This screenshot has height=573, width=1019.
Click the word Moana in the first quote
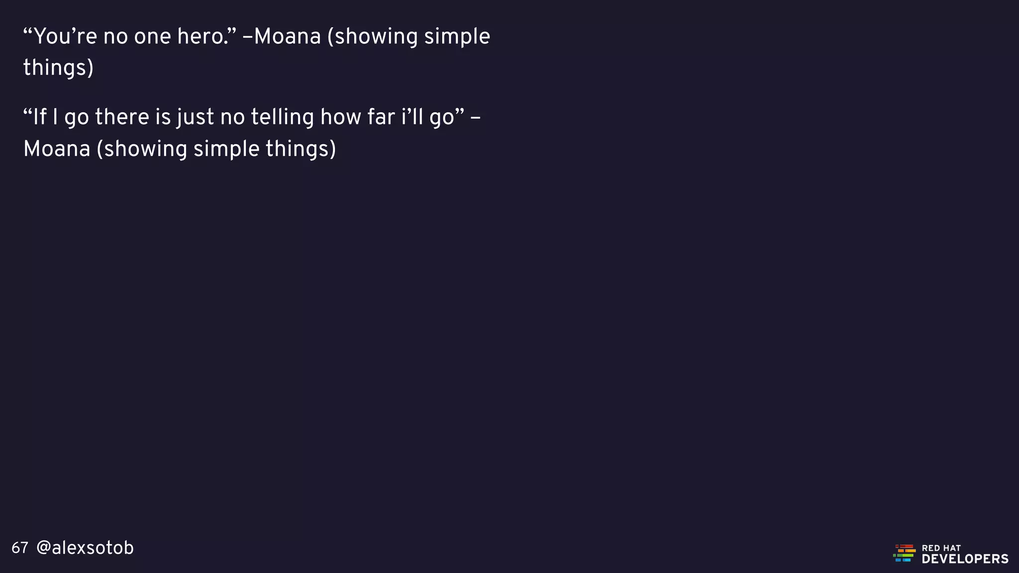click(x=288, y=36)
